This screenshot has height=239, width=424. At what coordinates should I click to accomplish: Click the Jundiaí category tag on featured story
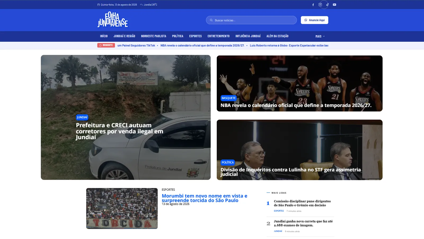click(82, 117)
